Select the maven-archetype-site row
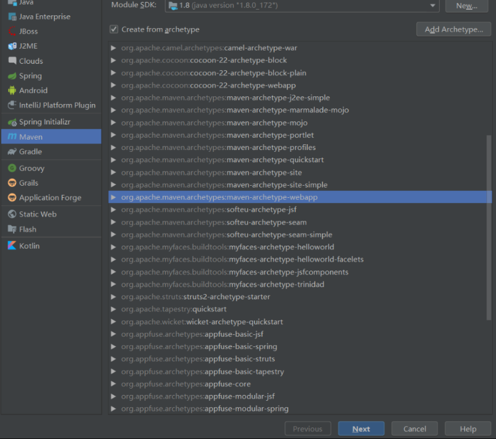This screenshot has width=496, height=439. pos(300,172)
